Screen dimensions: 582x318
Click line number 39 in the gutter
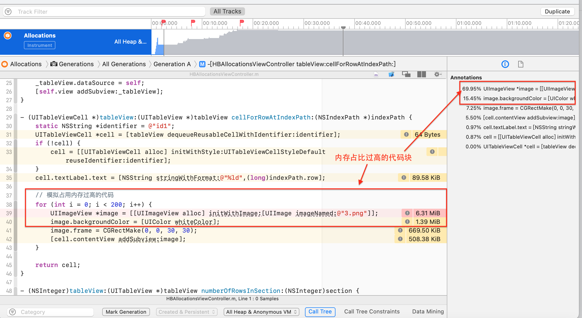click(9, 213)
